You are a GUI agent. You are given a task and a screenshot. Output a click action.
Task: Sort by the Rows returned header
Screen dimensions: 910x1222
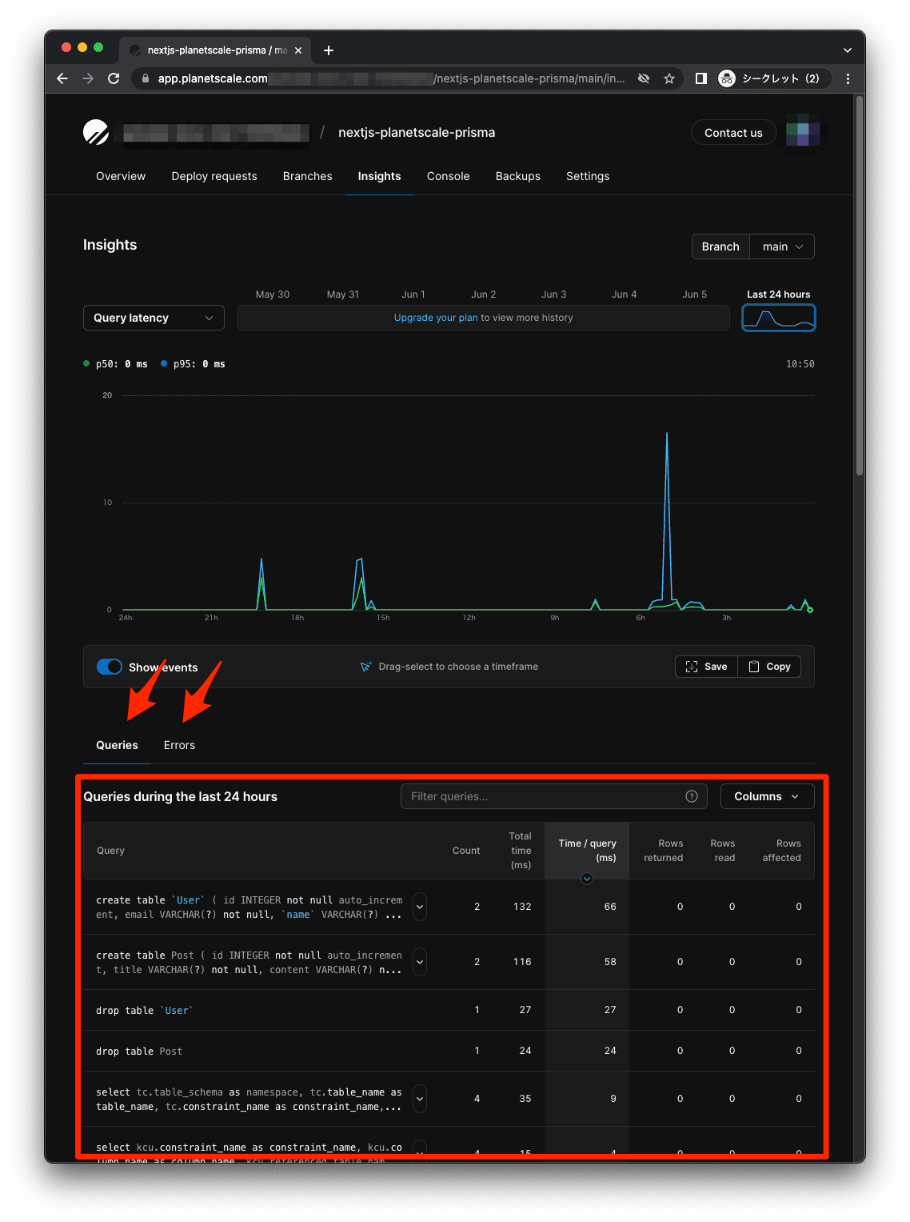(x=664, y=851)
